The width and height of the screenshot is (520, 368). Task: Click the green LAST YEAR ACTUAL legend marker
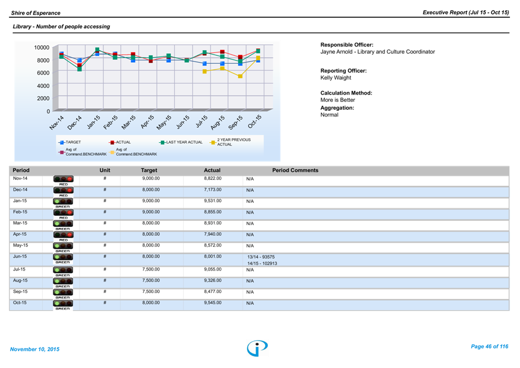[x=162, y=142]
